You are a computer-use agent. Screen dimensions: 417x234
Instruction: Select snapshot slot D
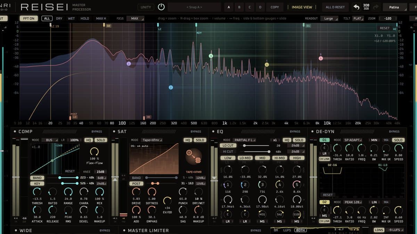click(260, 7)
